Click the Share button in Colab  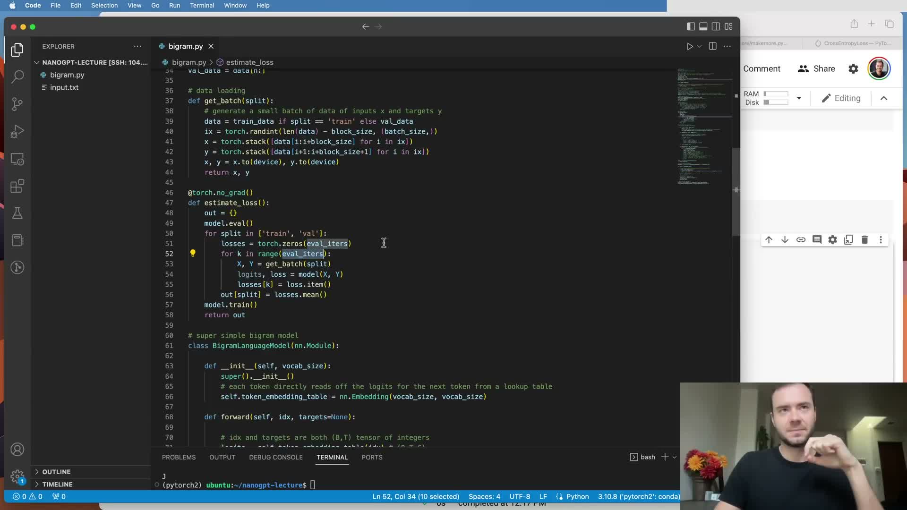817,68
